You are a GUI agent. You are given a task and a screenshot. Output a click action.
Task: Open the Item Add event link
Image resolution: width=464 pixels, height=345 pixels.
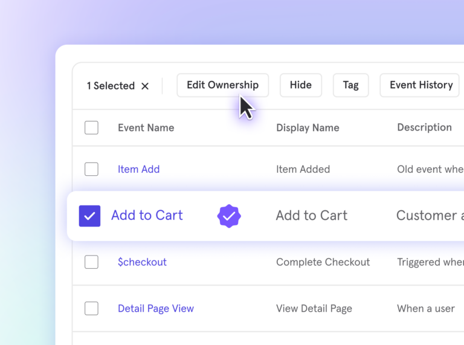pos(138,169)
